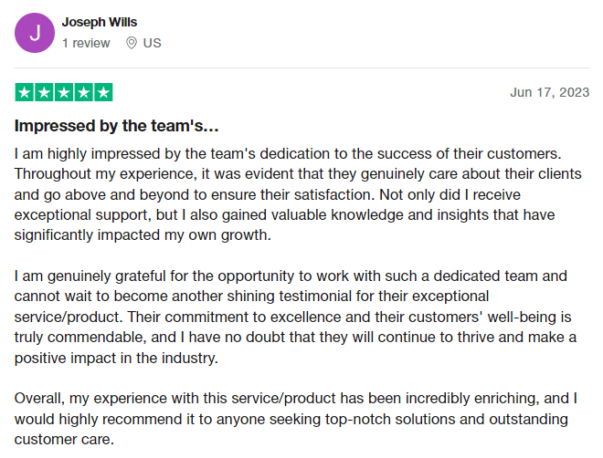603x458 pixels.
Task: Select the fourth green rating star
Action: (x=83, y=92)
